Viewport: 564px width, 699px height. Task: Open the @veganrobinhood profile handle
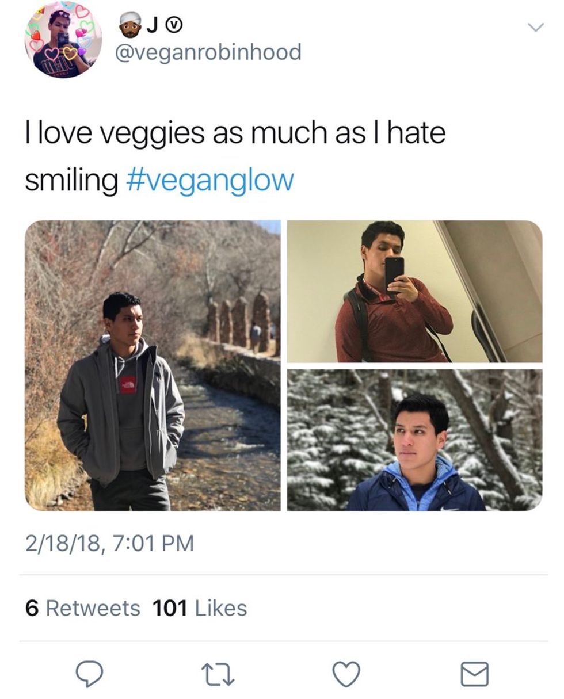(x=208, y=52)
